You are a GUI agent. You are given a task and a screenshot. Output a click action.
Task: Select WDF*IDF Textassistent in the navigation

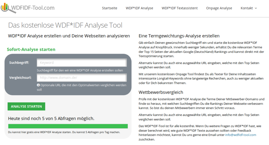coord(180,8)
